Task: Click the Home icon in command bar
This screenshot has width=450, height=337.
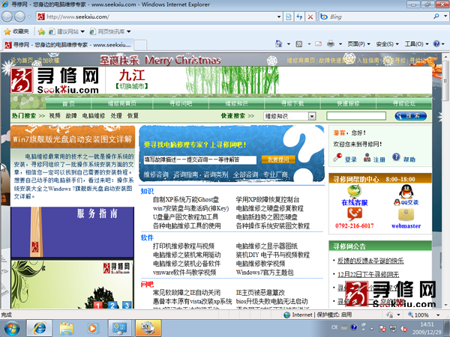Action: pyautogui.click(x=278, y=44)
